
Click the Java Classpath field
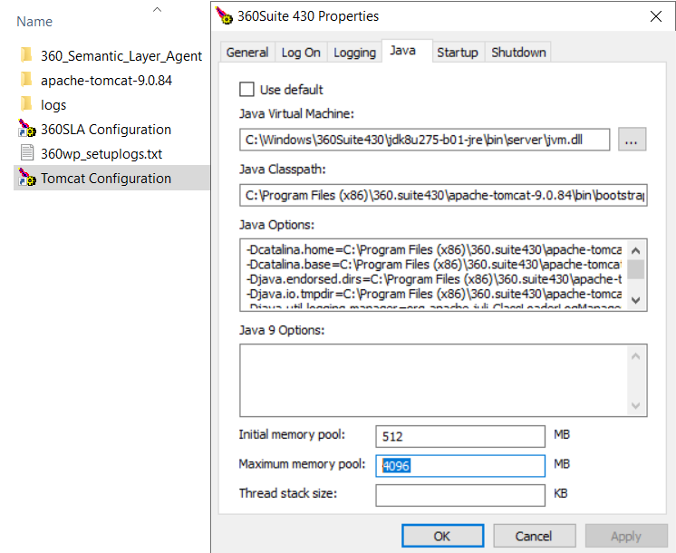[443, 195]
